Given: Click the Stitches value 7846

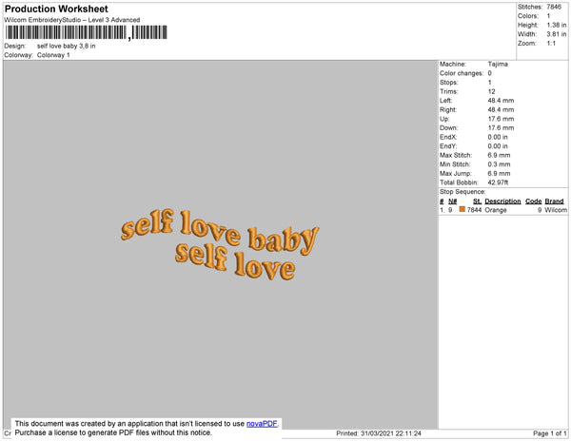Looking at the screenshot, I should click(x=554, y=7).
